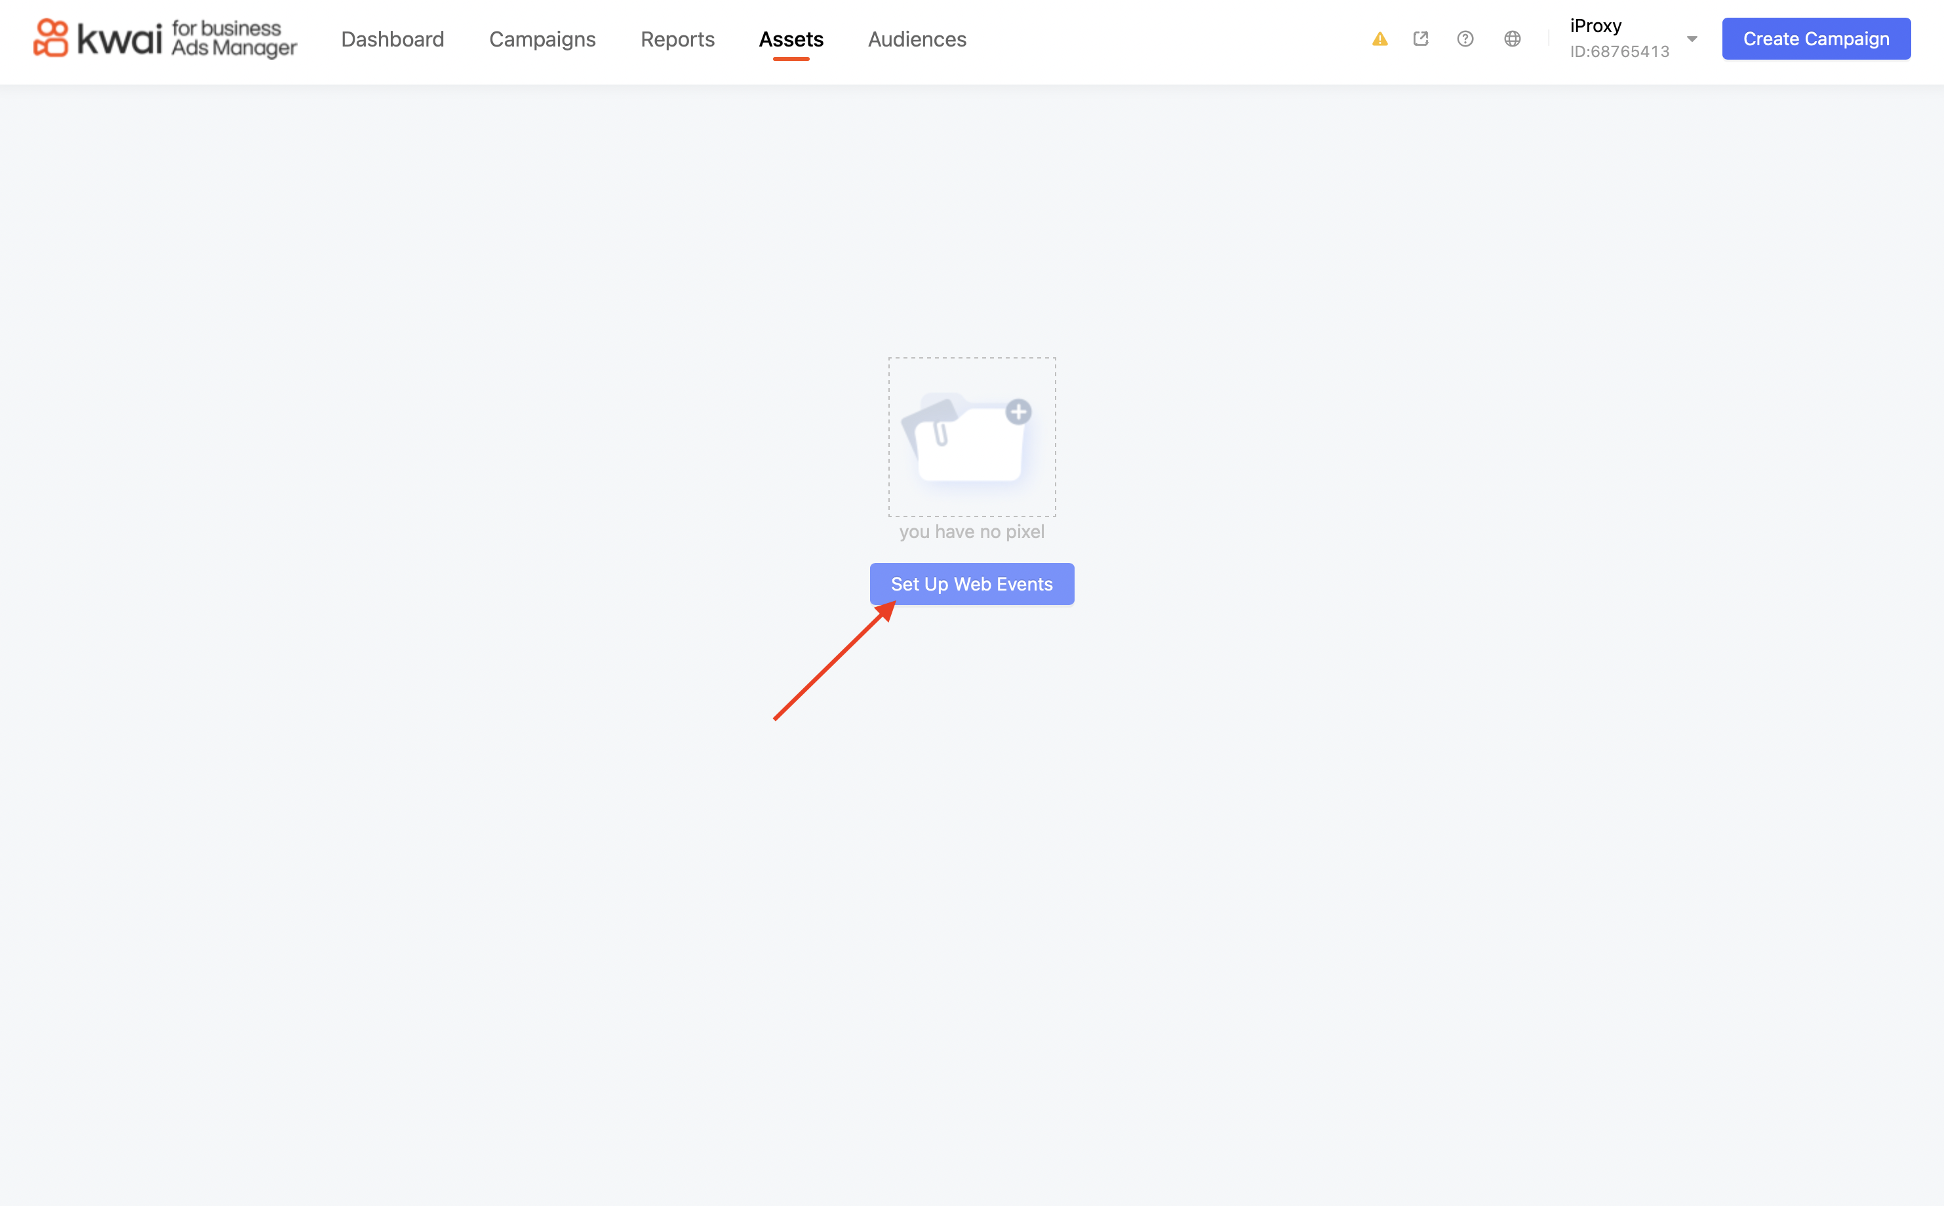The width and height of the screenshot is (1944, 1206).
Task: Select the Assets tab
Action: point(791,39)
